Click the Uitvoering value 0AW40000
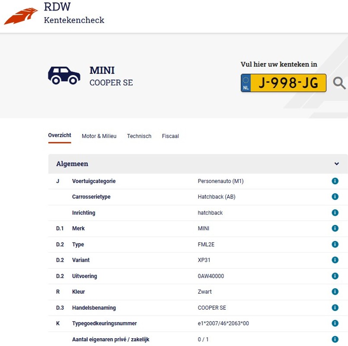Screen dimensions: 348x346 pos(211,276)
